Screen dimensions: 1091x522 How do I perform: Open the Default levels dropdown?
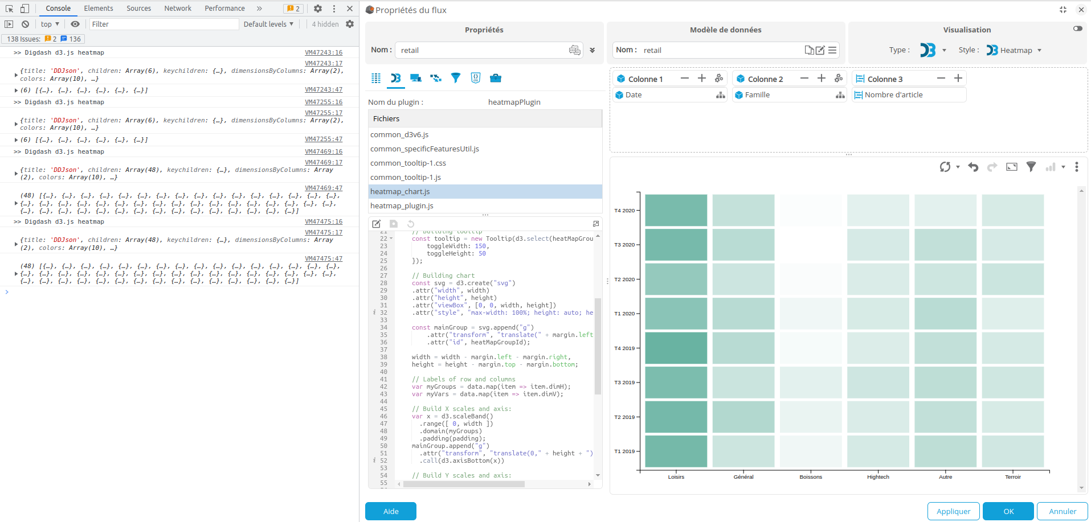click(x=268, y=24)
